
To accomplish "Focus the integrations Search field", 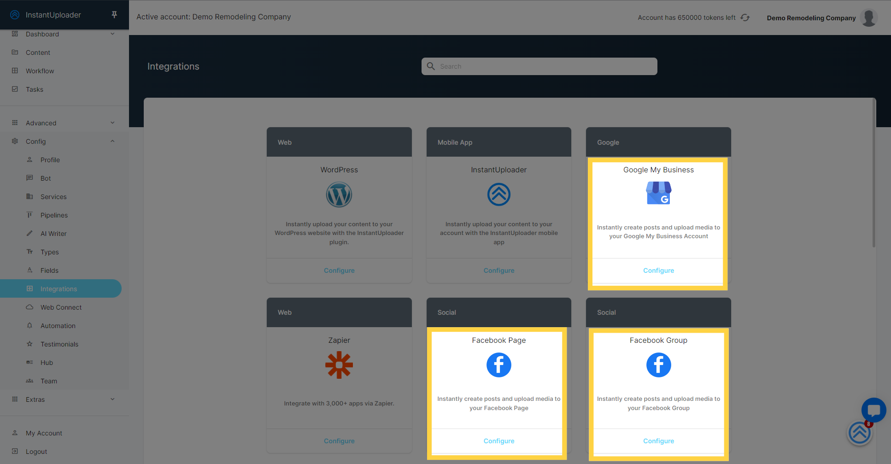I will click(539, 66).
